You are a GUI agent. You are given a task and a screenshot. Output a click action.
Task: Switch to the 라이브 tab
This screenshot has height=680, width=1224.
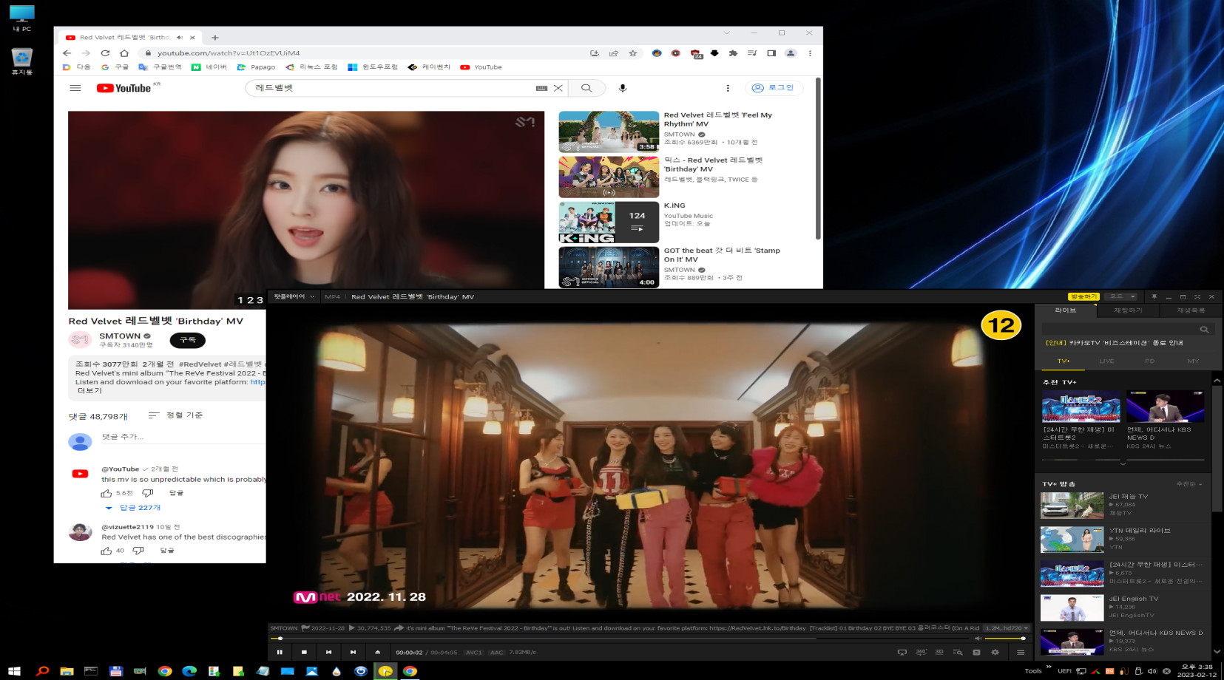[x=1066, y=310]
